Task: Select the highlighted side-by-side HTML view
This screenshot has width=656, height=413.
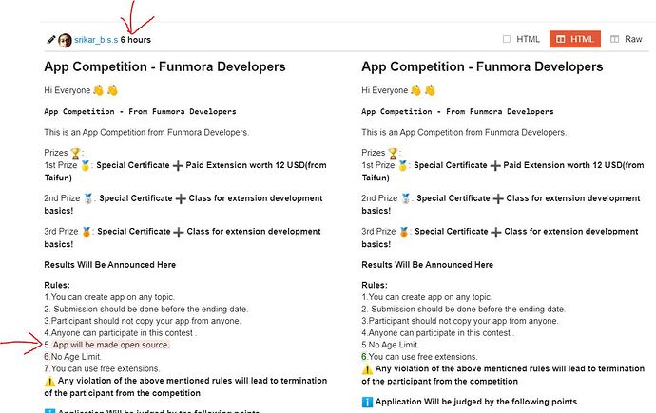Action: click(x=575, y=39)
